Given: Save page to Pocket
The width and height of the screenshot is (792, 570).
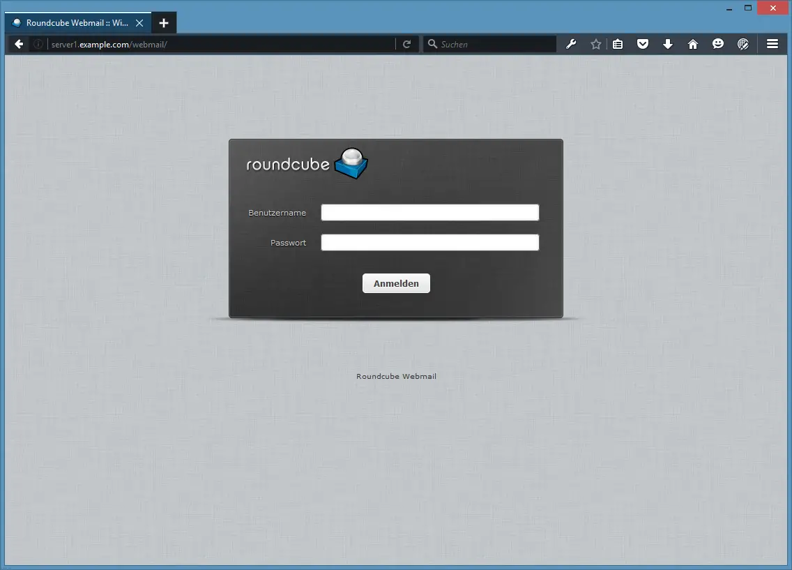Looking at the screenshot, I should pos(643,44).
